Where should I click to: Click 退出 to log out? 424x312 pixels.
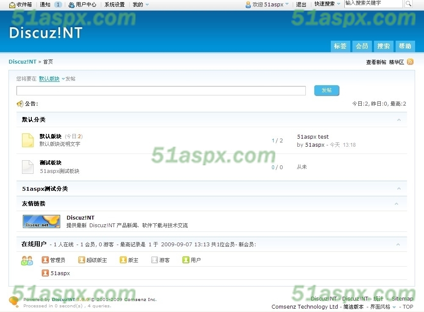tap(301, 5)
